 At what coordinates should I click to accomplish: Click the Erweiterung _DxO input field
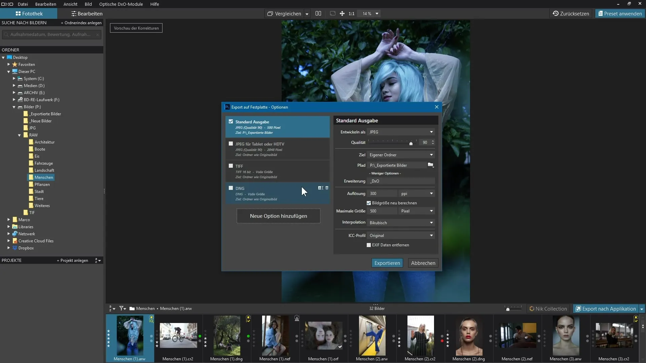pyautogui.click(x=401, y=181)
